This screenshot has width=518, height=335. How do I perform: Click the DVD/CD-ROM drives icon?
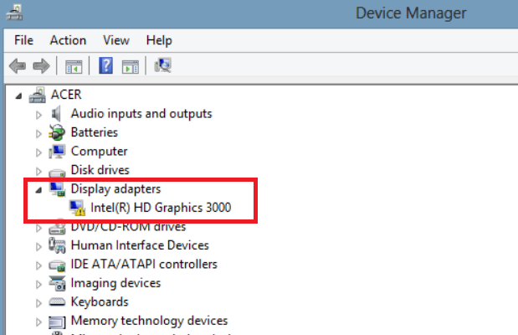[x=57, y=228]
